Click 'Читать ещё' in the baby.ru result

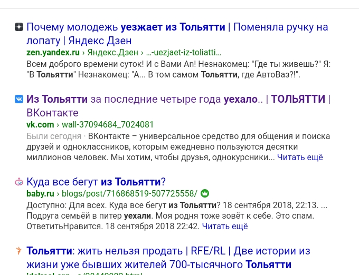tap(225, 226)
